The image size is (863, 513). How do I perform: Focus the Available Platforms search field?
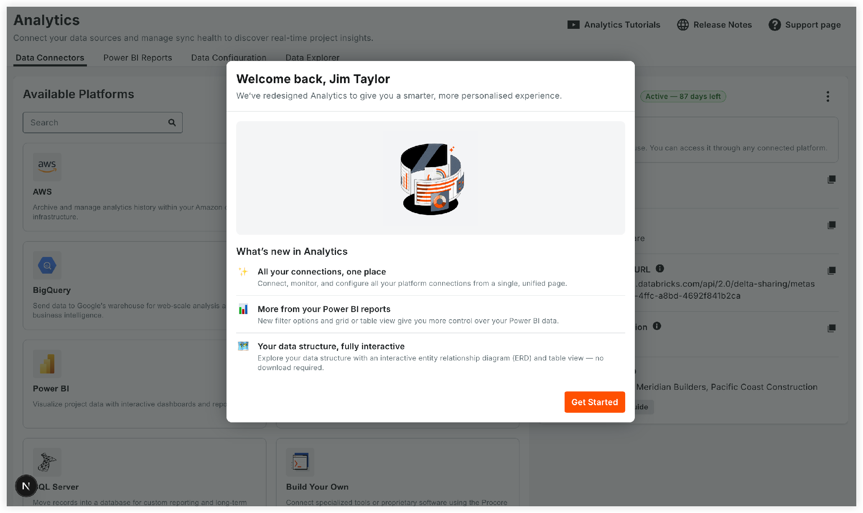(102, 122)
